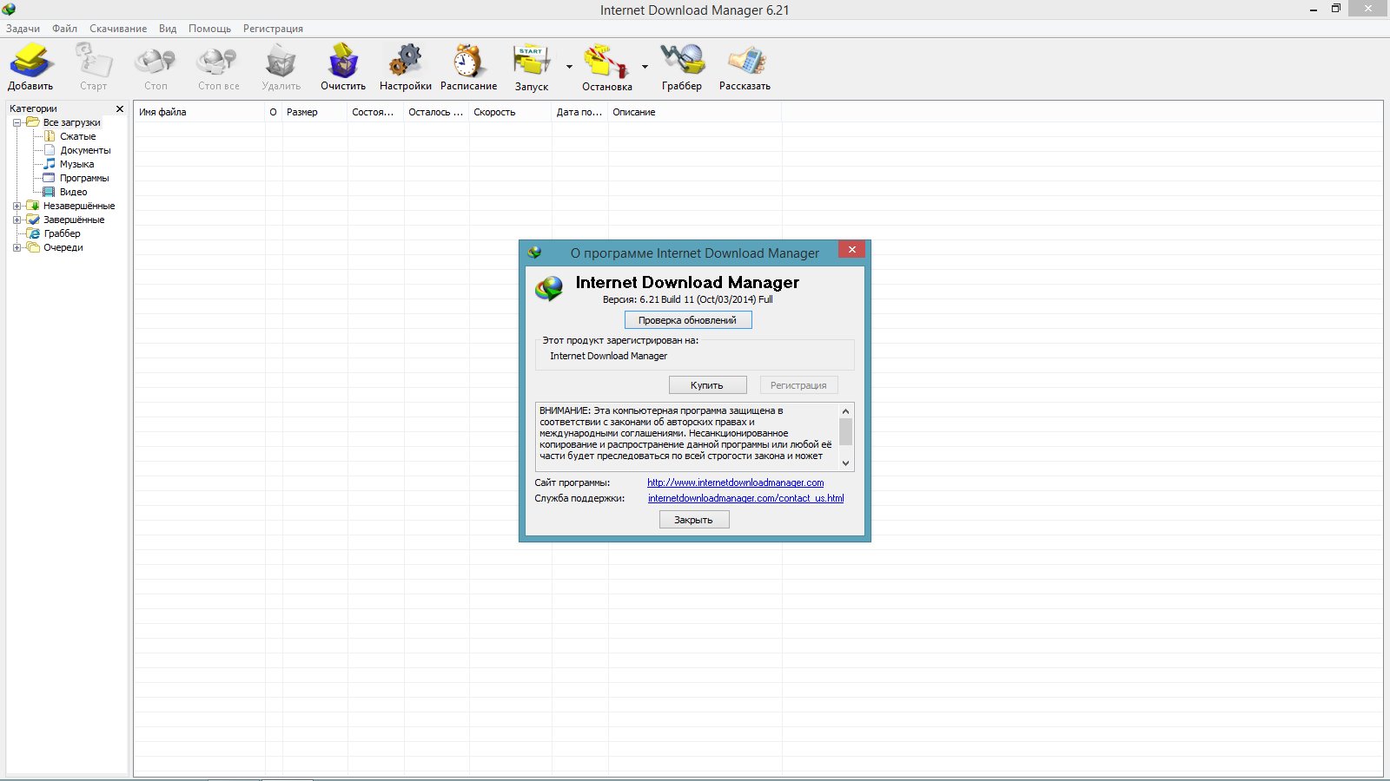This screenshot has height=781, width=1390.
Task: Click the IDM icon in main title bar
Action: [9, 10]
